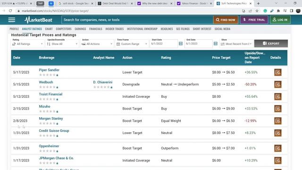Viewport: 302px width, 170px height.
Task: Switch to the Analyst Ratings tab
Action: point(32,29)
